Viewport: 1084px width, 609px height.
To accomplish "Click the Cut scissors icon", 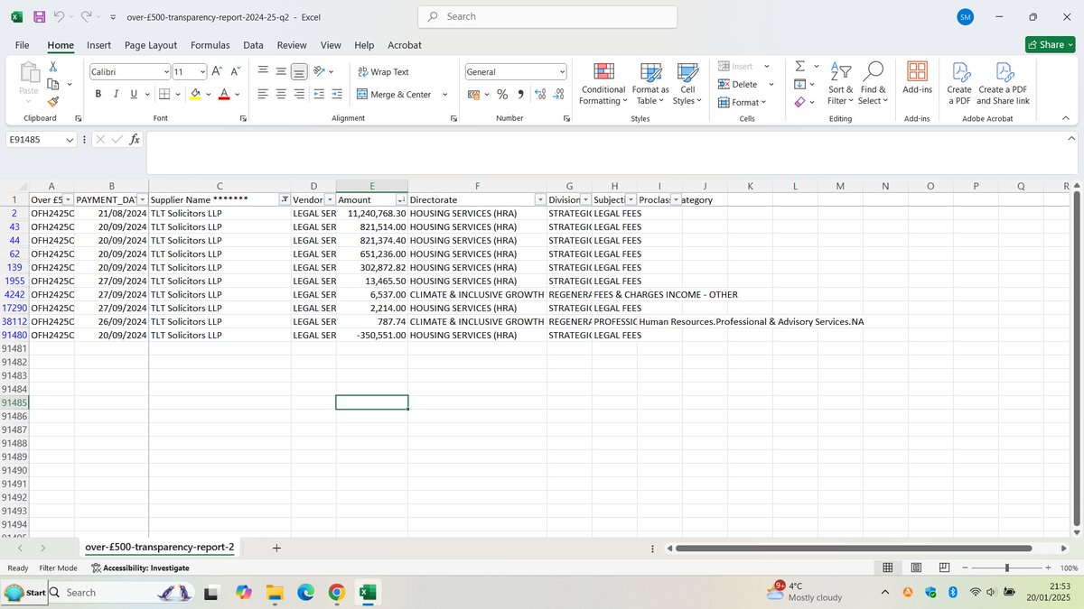I will click(53, 66).
